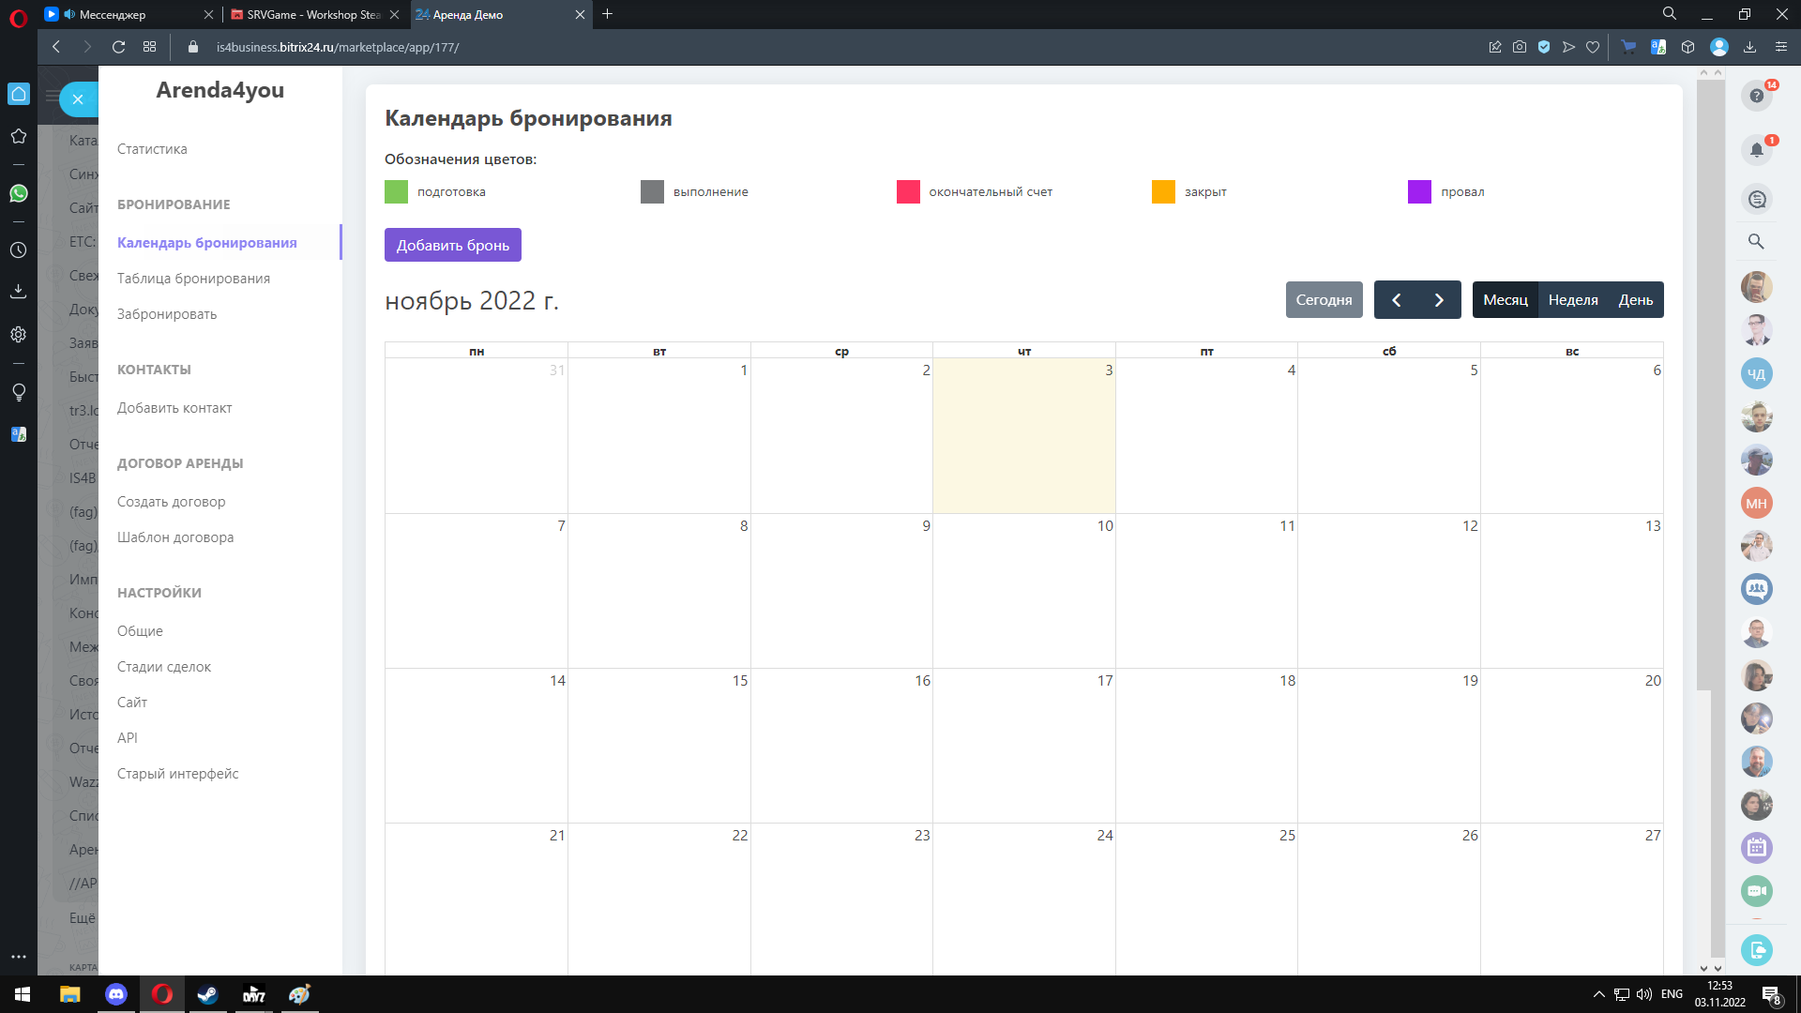This screenshot has height=1013, width=1801.
Task: Click the WhatsApp icon in Opera sidebar
Action: click(19, 193)
